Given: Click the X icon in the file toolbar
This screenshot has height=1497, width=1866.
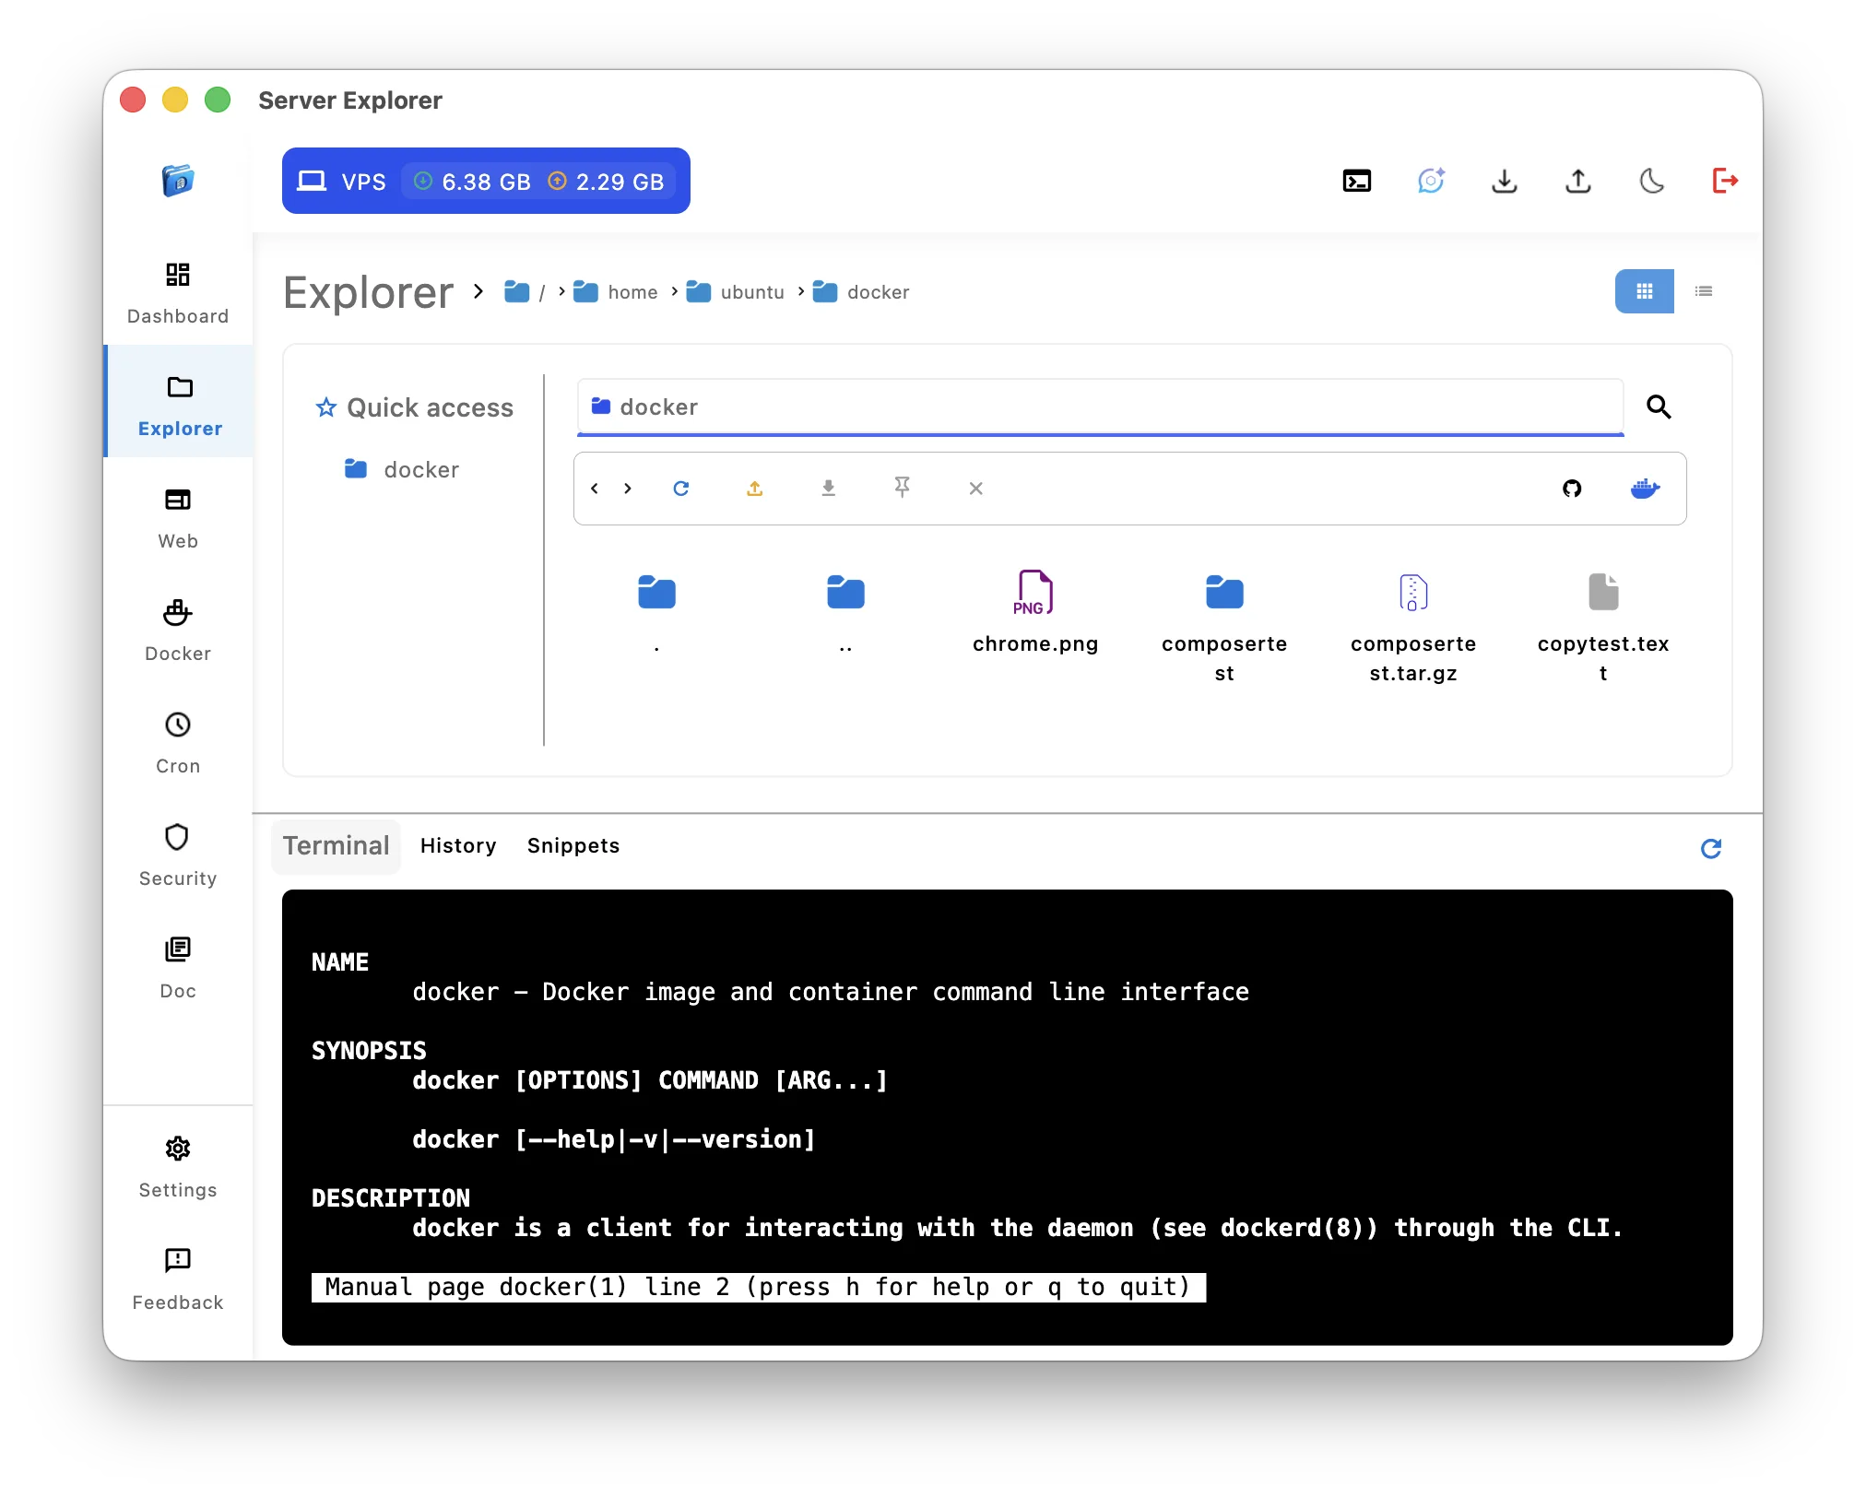Looking at the screenshot, I should click(x=976, y=489).
